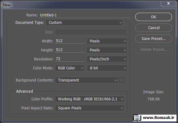The width and height of the screenshot is (178, 123).
Task: Click the background color swatch beside Transparent
Action: (x=122, y=80)
